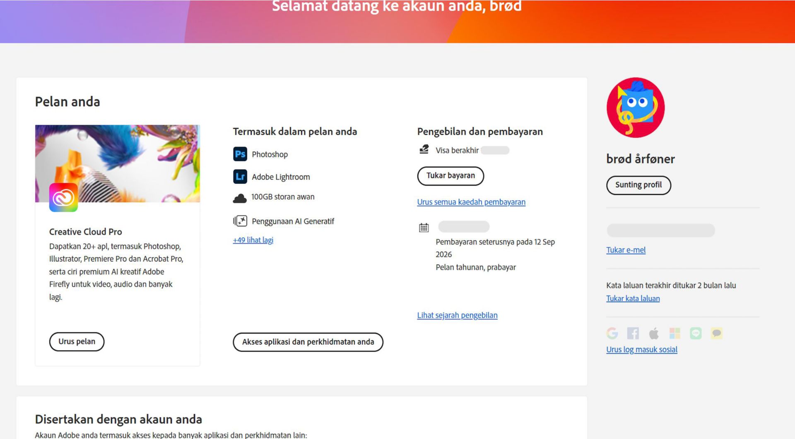795x439 pixels.
Task: Click the Adobe Lightroom app icon
Action: click(240, 177)
